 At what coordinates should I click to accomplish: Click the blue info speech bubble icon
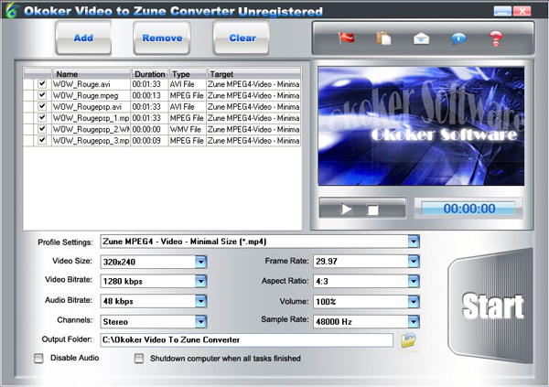click(458, 38)
